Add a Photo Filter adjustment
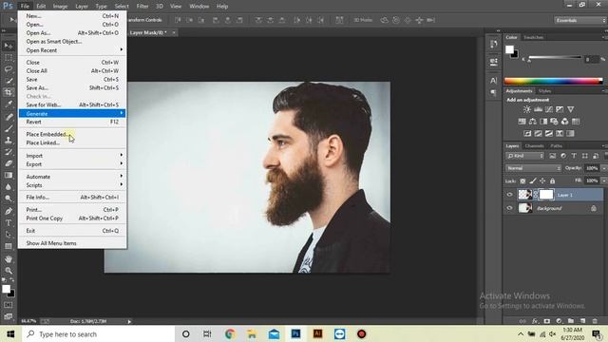 [554, 122]
